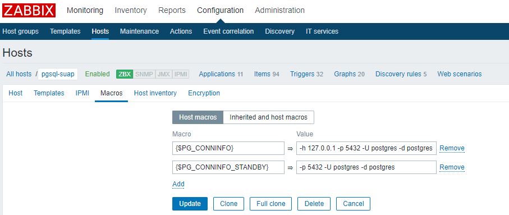The image size is (509, 215).
Task: Open Graphs 20 link
Action: (349, 74)
